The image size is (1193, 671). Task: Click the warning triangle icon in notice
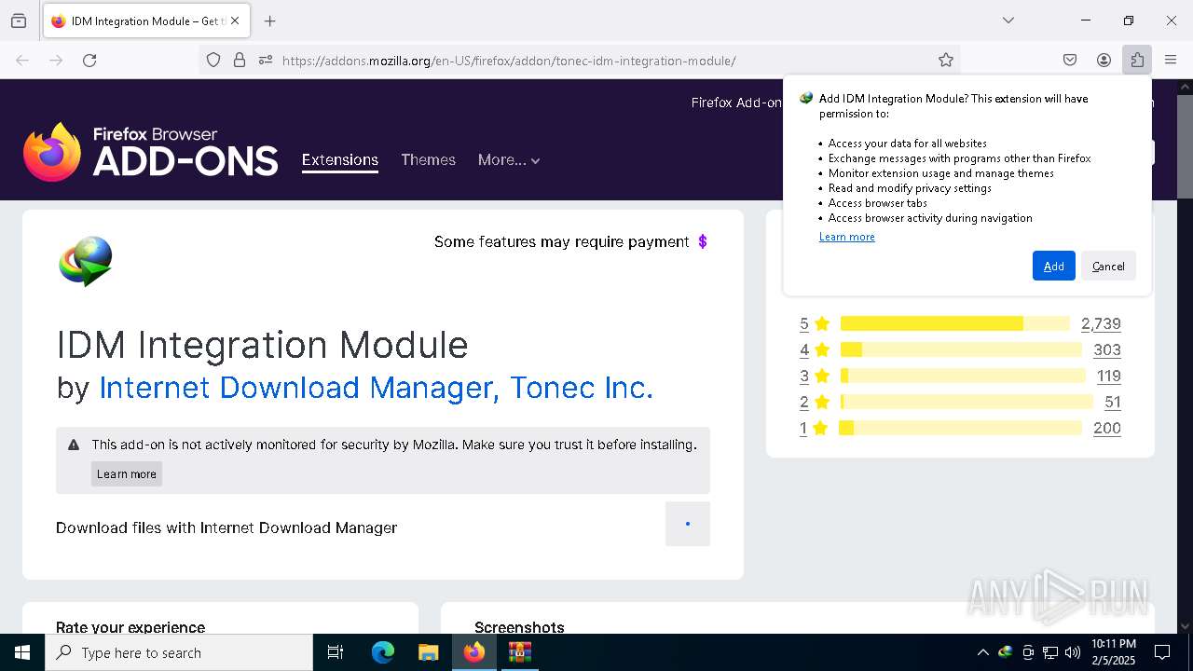point(74,445)
